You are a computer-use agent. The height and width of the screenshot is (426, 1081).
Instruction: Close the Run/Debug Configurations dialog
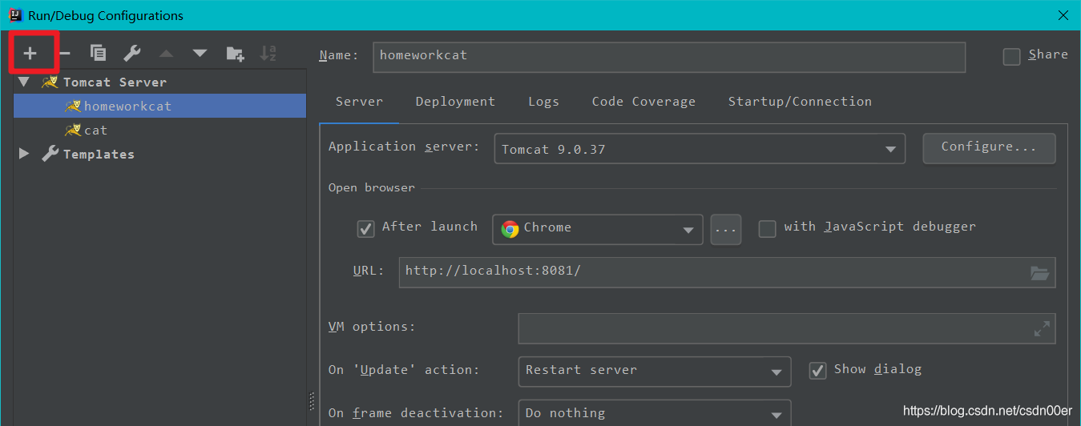point(1063,15)
